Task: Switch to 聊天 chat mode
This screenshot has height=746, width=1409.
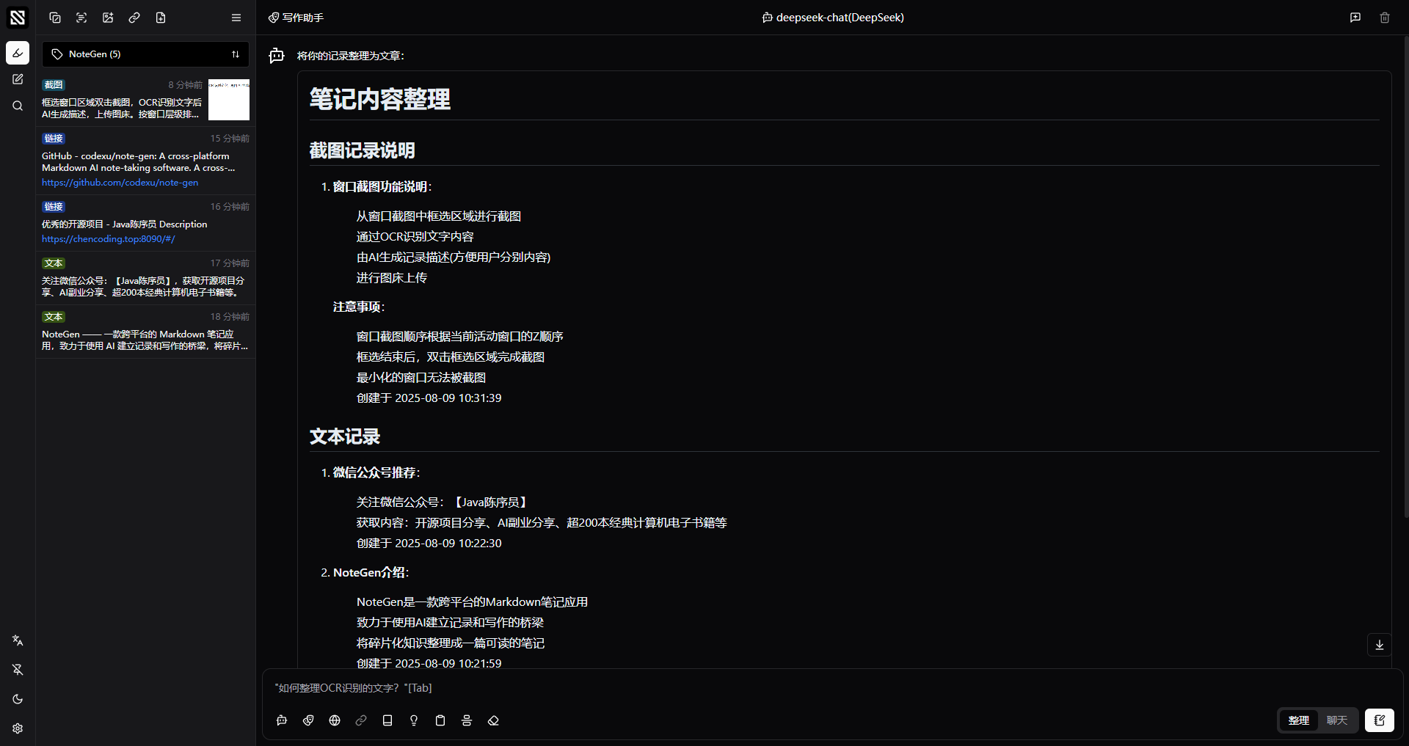Action: click(1336, 720)
